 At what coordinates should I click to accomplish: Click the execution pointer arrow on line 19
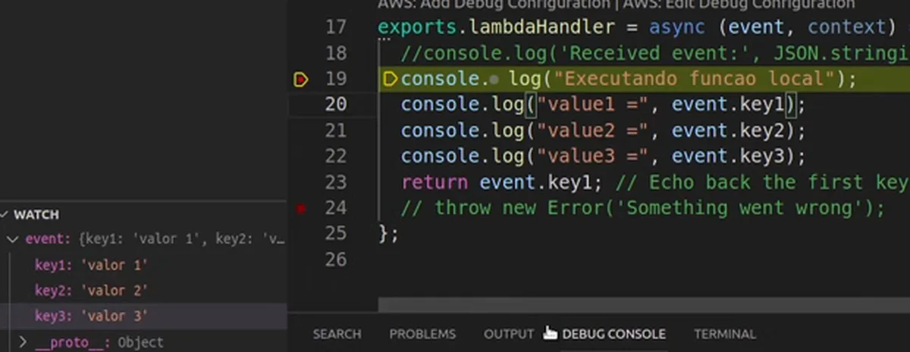(x=391, y=79)
